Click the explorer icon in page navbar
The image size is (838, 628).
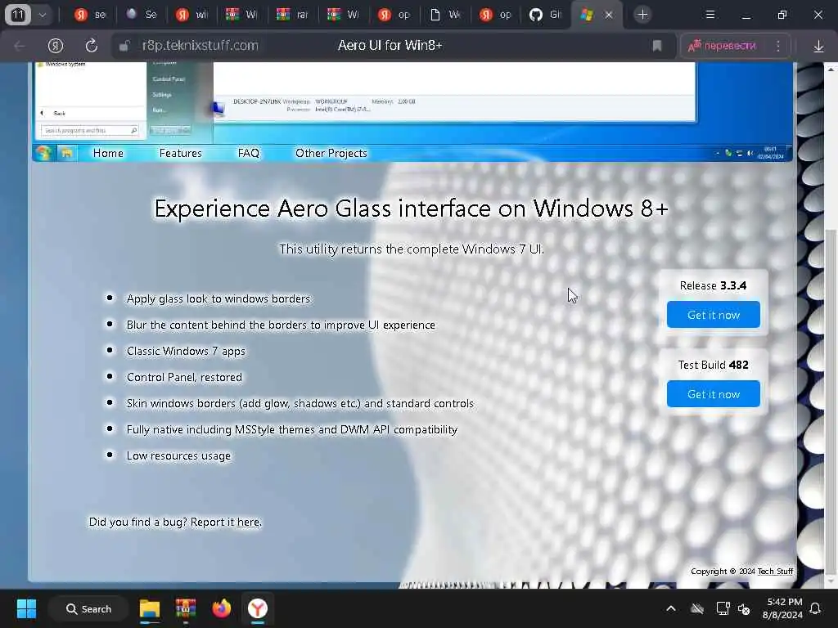click(67, 154)
